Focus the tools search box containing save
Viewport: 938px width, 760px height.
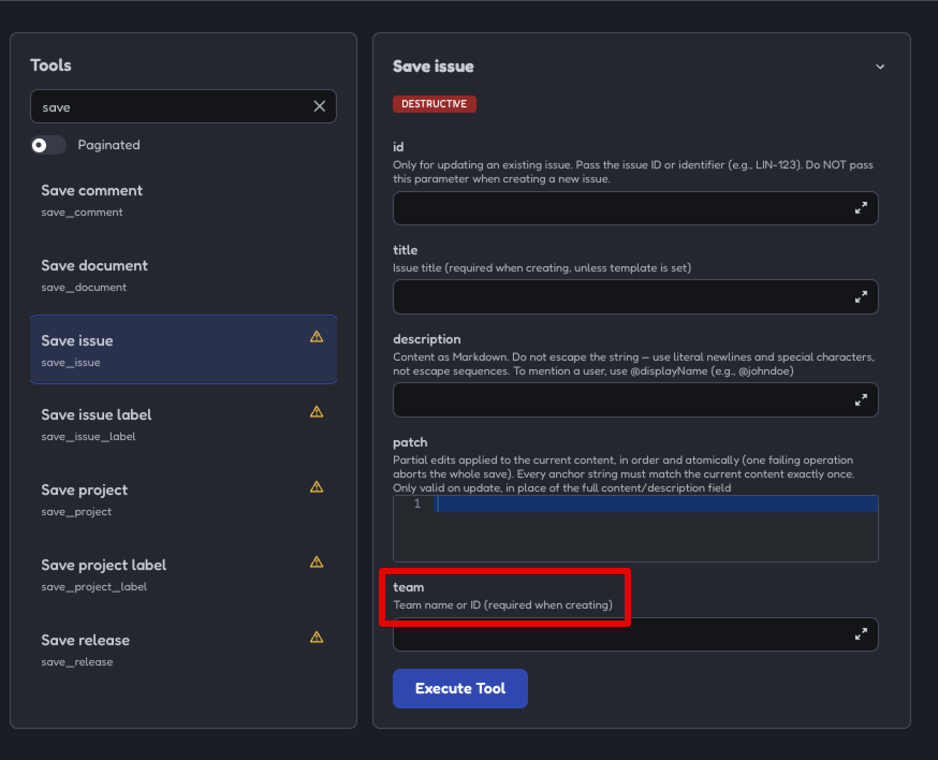184,106
